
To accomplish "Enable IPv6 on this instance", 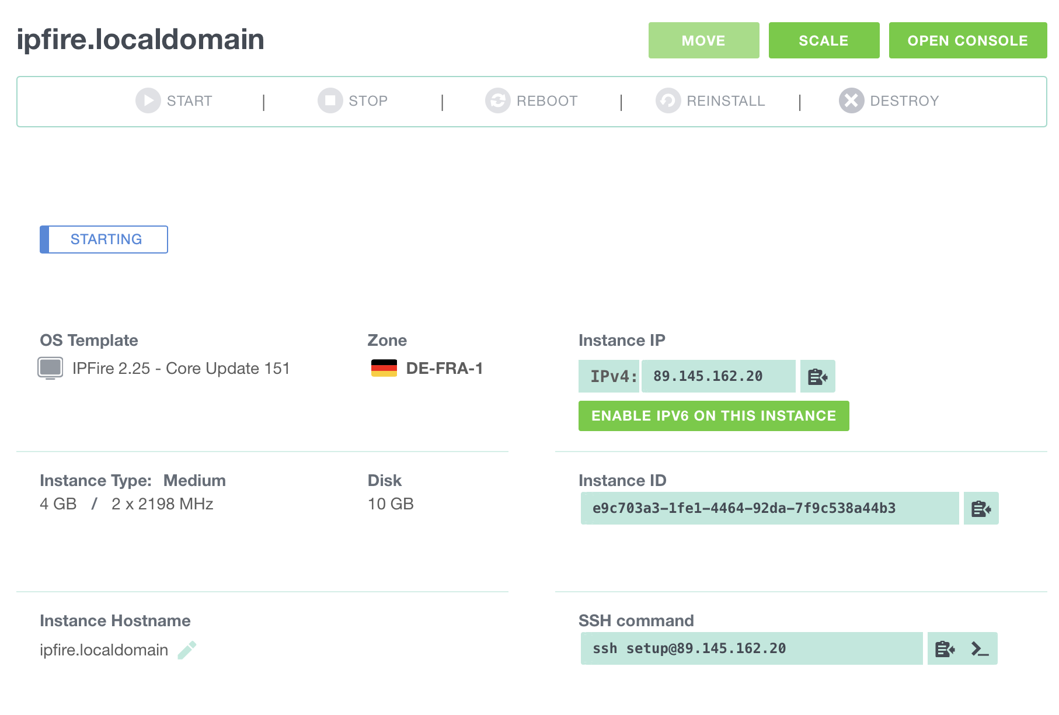I will (714, 416).
